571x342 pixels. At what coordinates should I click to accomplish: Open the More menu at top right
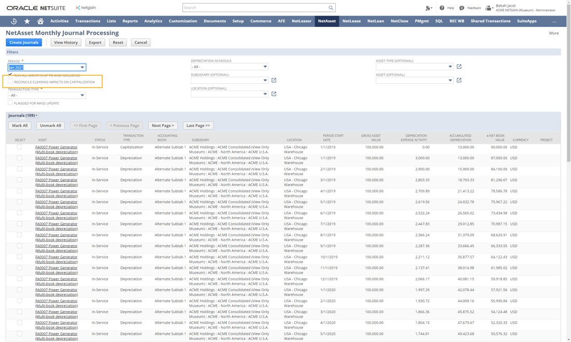tap(553, 33)
